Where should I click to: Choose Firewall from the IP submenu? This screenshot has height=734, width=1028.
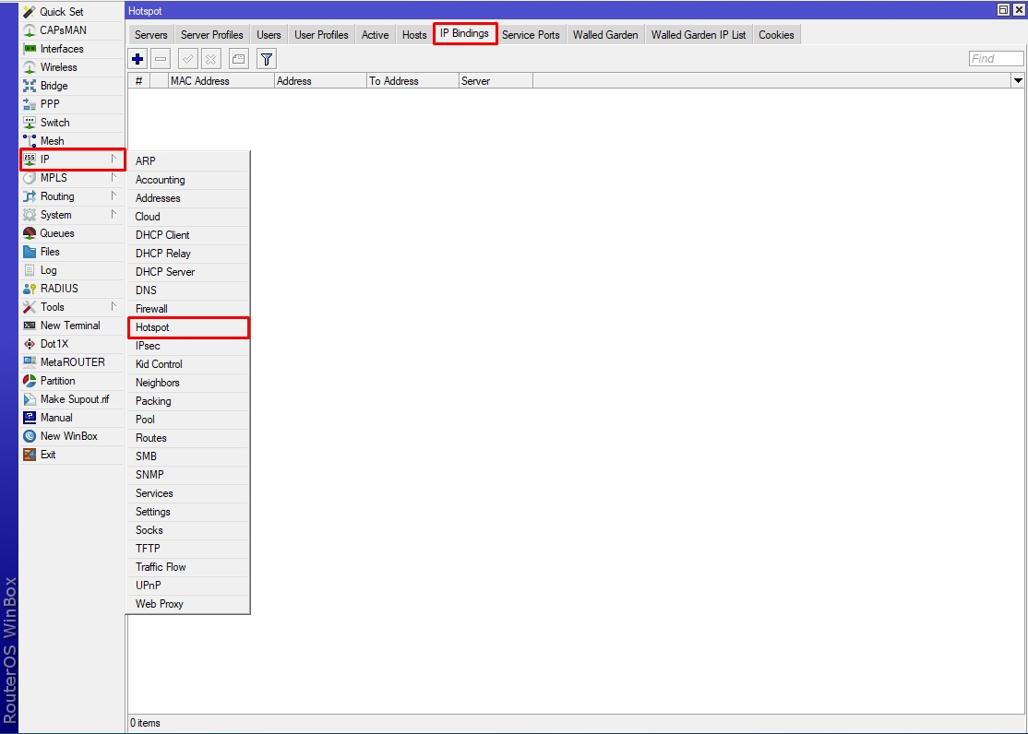(187, 308)
